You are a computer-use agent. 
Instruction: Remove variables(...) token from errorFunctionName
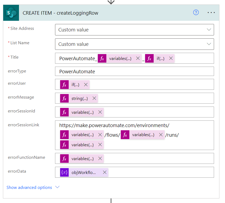(x=100, y=159)
